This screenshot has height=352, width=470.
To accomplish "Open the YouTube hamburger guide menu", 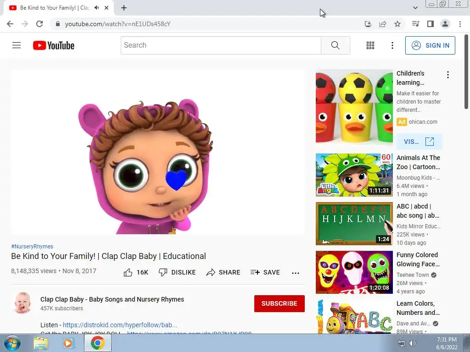I will tap(17, 45).
